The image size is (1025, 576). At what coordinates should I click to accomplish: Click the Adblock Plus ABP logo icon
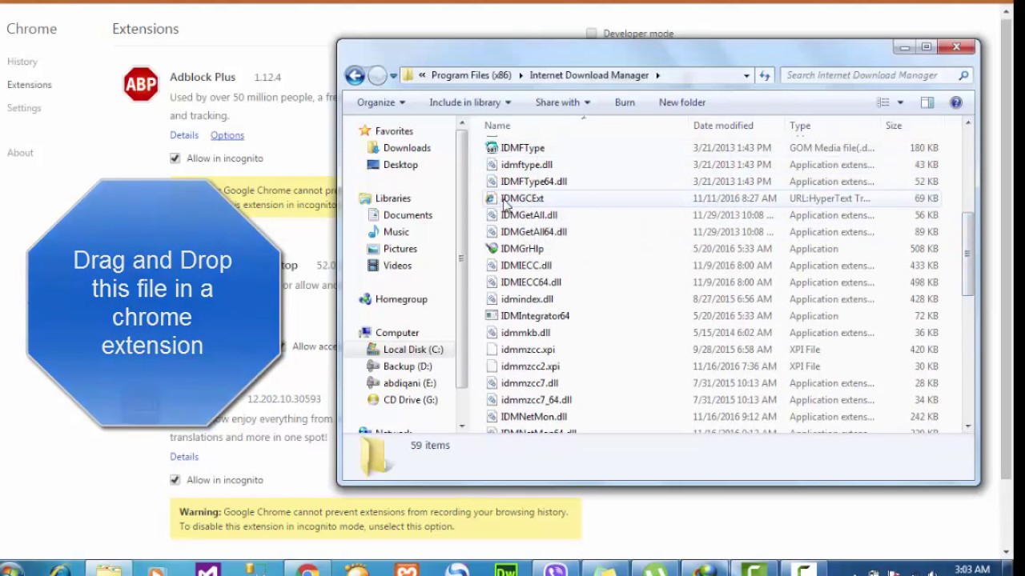[x=141, y=84]
